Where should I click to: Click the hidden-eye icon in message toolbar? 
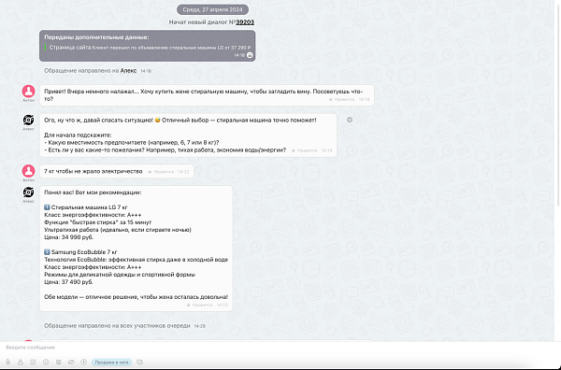click(71, 363)
